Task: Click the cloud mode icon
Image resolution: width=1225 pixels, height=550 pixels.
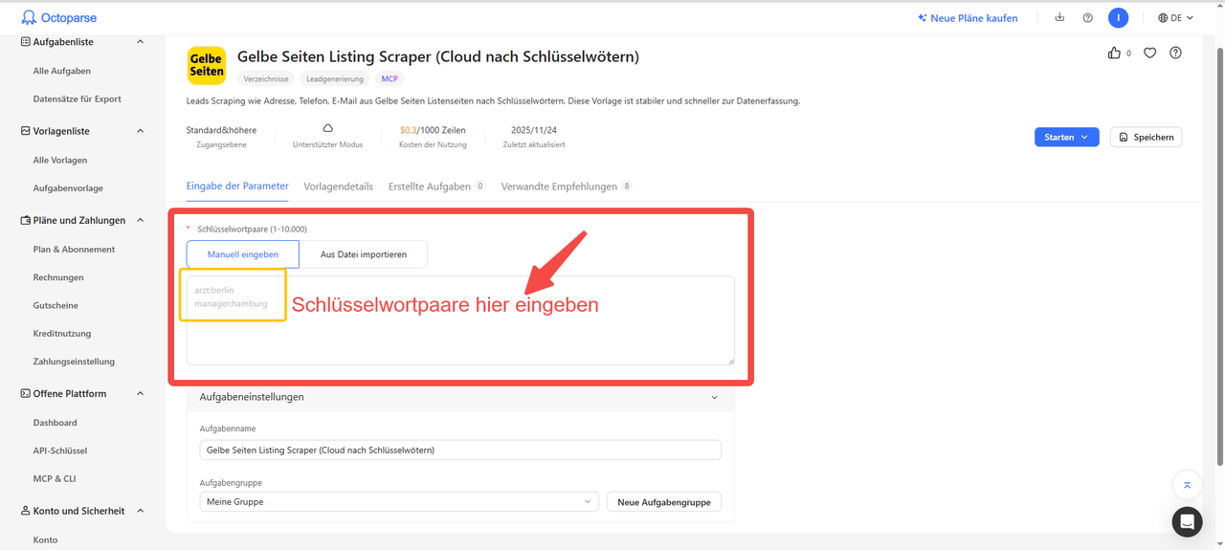Action: click(327, 128)
